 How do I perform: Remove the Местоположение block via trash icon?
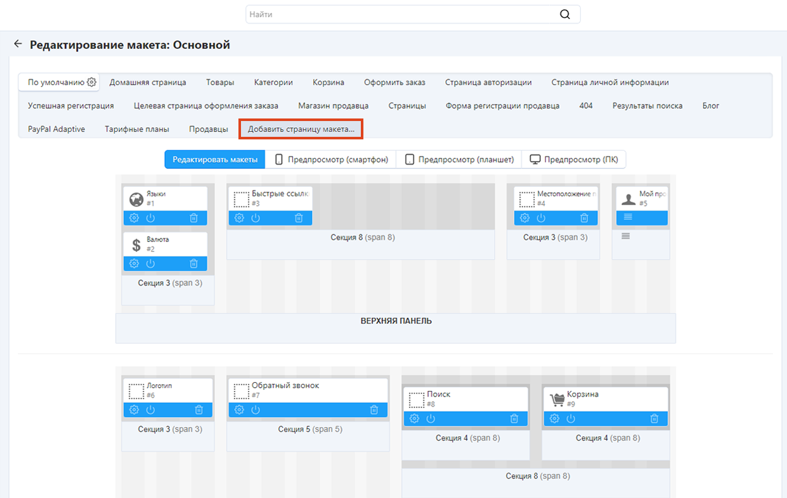pos(584,218)
